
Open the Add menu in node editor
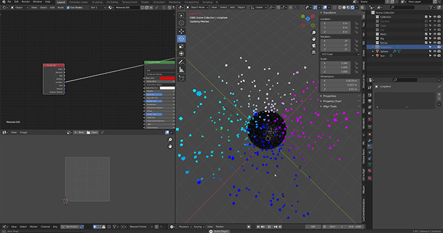52,7
